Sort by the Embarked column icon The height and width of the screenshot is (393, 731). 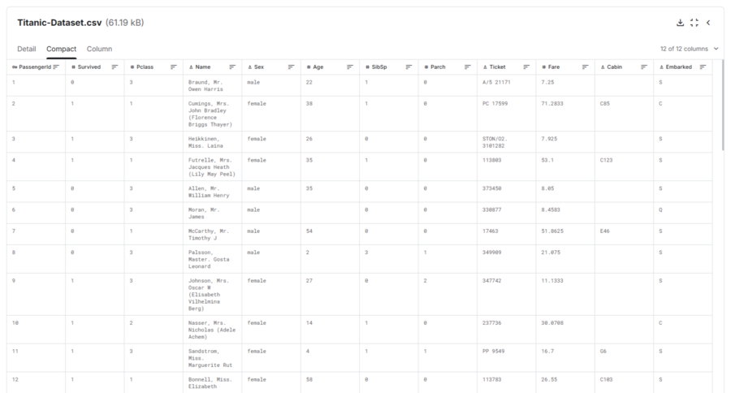pyautogui.click(x=703, y=67)
